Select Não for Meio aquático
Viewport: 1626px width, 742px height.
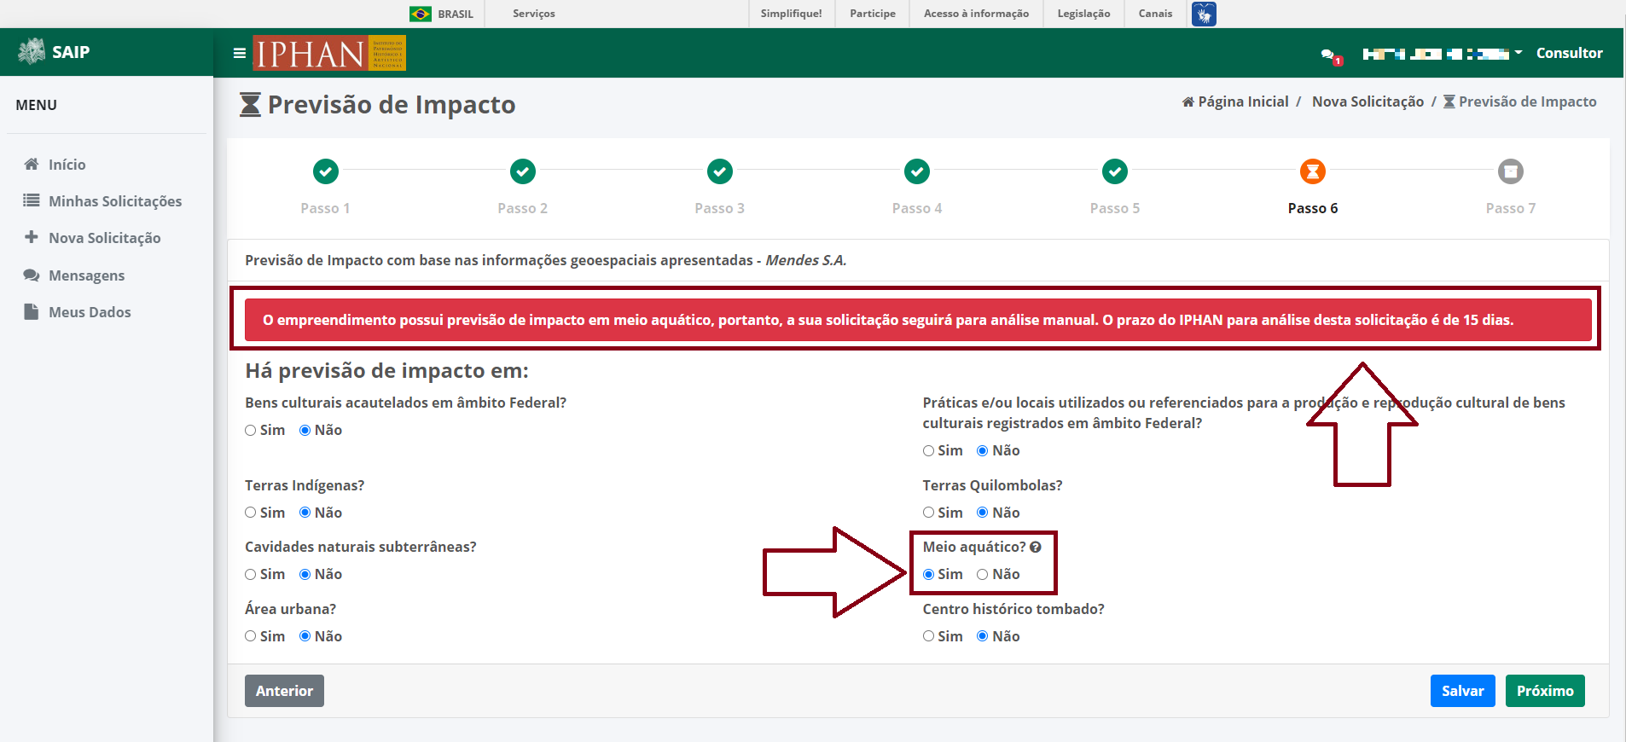click(x=983, y=575)
